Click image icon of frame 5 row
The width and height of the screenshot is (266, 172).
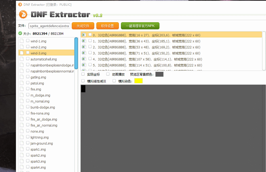[x=84, y=65]
